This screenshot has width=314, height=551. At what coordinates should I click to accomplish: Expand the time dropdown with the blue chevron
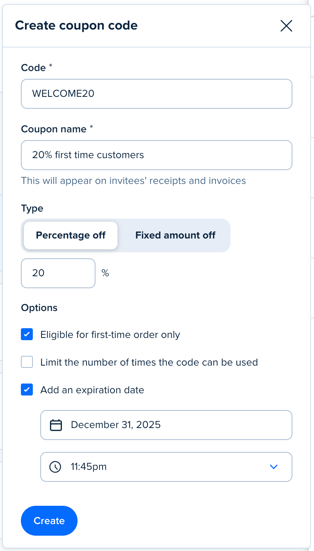coord(274,467)
